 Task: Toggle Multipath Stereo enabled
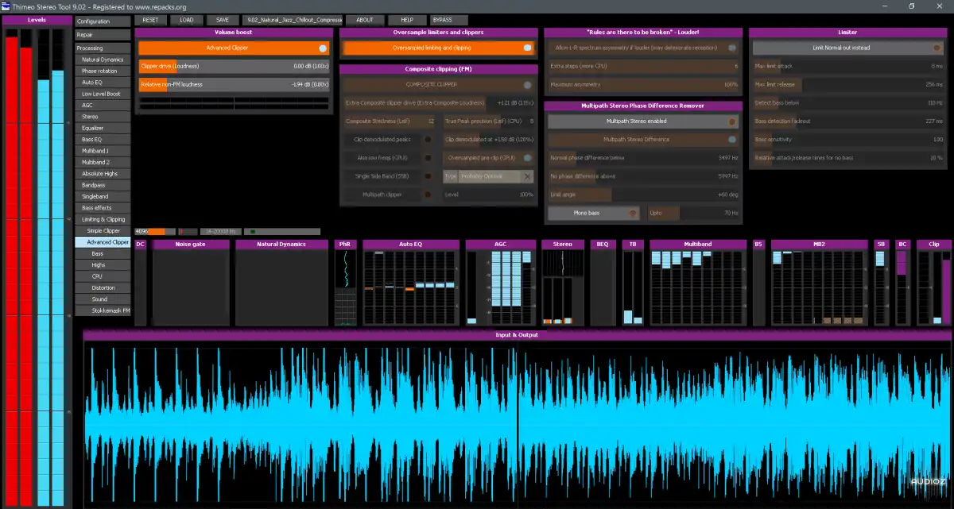(732, 121)
